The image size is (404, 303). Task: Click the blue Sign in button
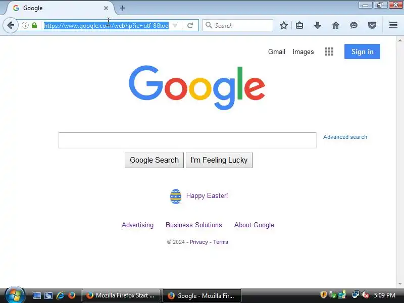click(362, 52)
